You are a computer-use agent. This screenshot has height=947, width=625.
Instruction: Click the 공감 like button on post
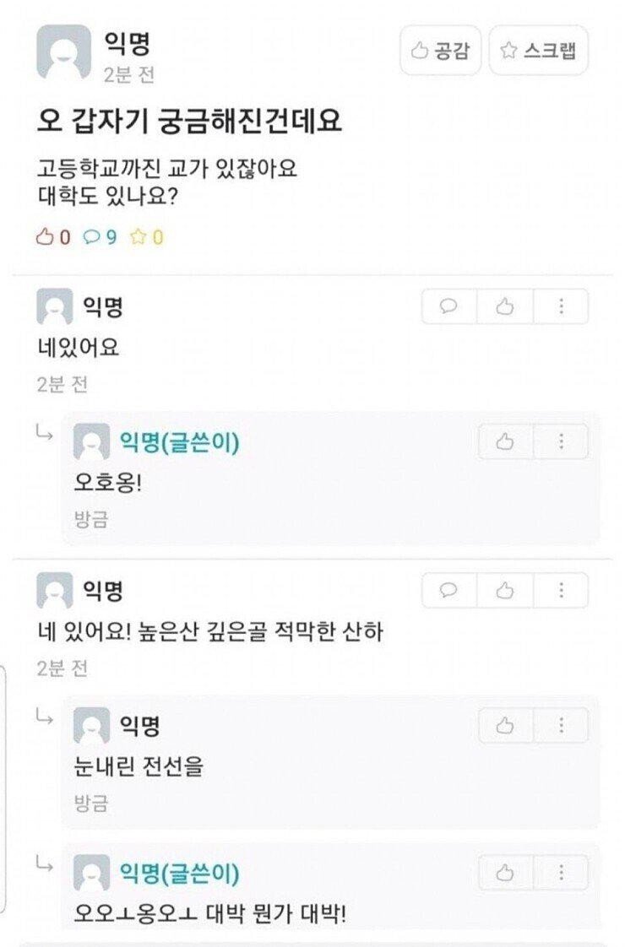click(x=440, y=50)
